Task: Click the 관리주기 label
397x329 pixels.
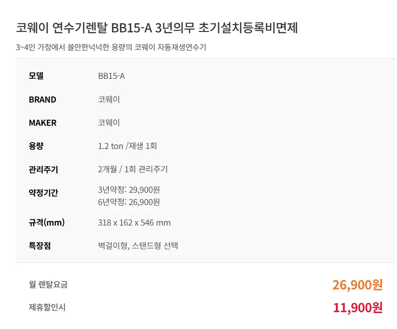Action: coord(43,170)
